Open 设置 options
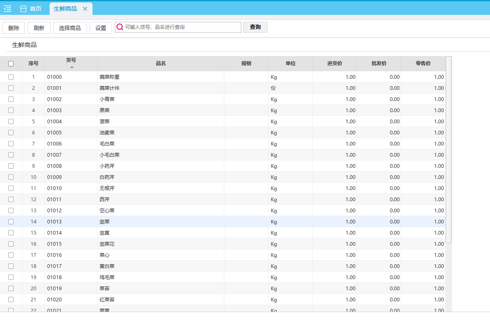The height and width of the screenshot is (329, 490). pos(101,28)
